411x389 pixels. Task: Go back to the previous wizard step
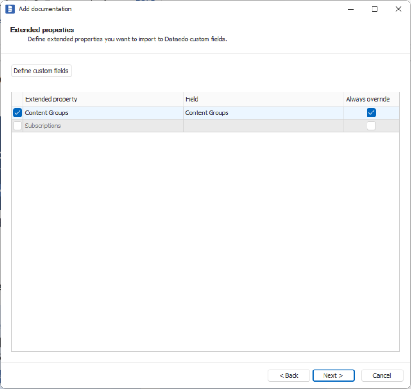click(289, 375)
